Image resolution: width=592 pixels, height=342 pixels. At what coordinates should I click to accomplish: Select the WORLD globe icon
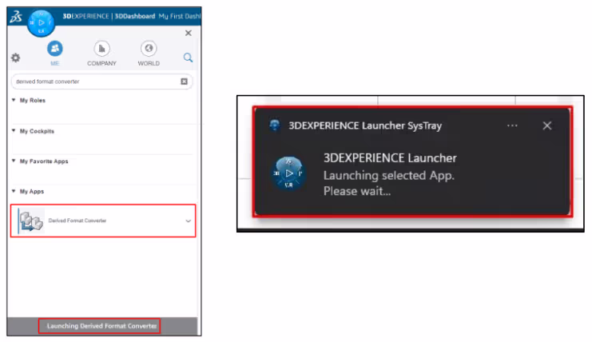pos(149,49)
